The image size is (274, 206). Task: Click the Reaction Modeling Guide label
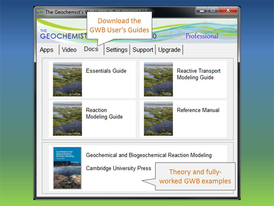pyautogui.click(x=104, y=113)
